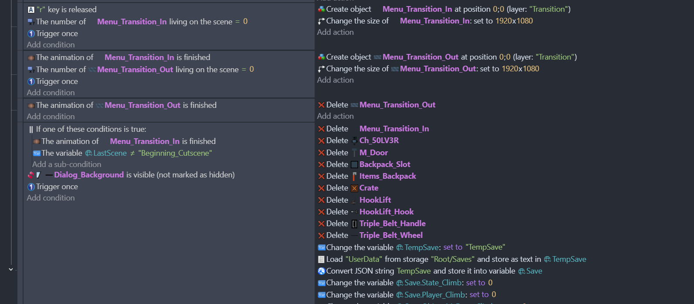
Task: Click the Convert JSON string action icon
Action: coord(322,271)
